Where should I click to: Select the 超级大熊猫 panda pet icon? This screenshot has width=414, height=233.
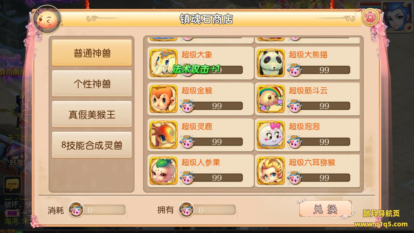pyautogui.click(x=271, y=63)
